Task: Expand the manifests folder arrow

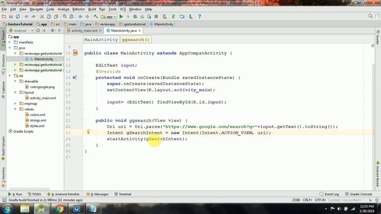Action: [10, 42]
